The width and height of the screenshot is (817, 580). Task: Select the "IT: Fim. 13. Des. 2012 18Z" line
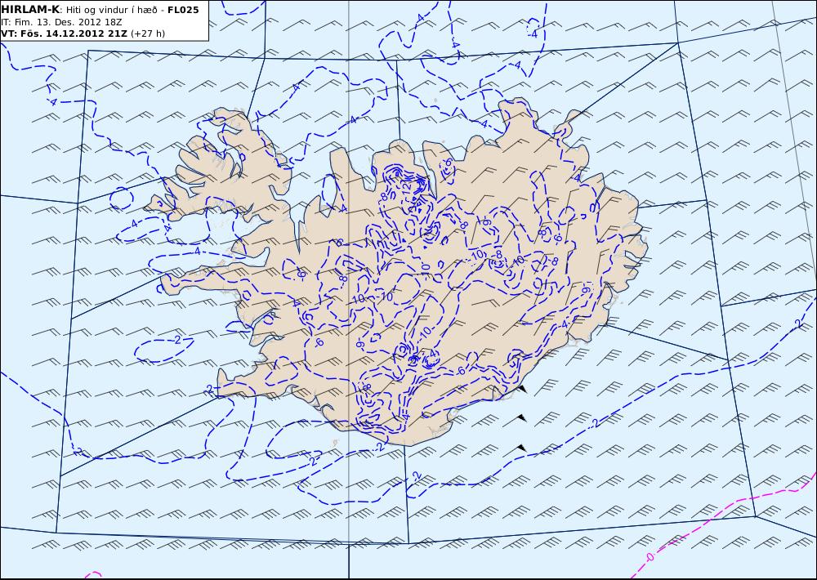pos(61,22)
